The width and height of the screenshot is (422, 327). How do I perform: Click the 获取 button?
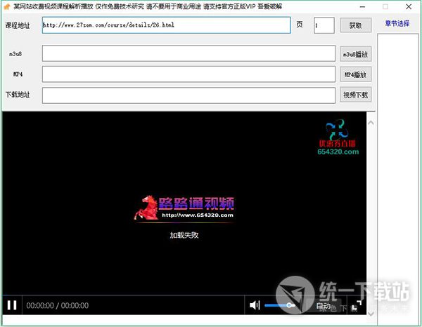point(355,25)
